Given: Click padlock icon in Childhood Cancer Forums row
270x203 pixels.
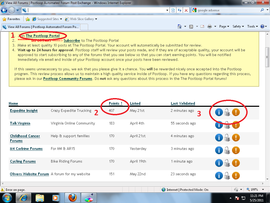Looking at the screenshot, I should [227, 138].
